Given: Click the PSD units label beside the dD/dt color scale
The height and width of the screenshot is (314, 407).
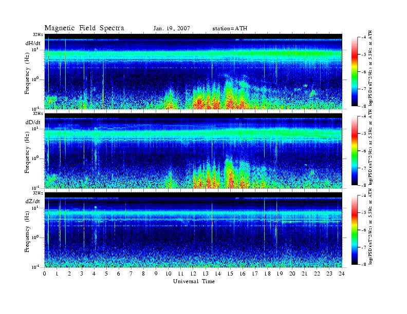Looking at the screenshot, I should click(371, 147).
